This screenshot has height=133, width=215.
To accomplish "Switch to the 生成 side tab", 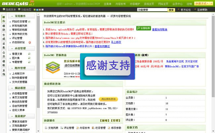I will click(x=4, y=37).
